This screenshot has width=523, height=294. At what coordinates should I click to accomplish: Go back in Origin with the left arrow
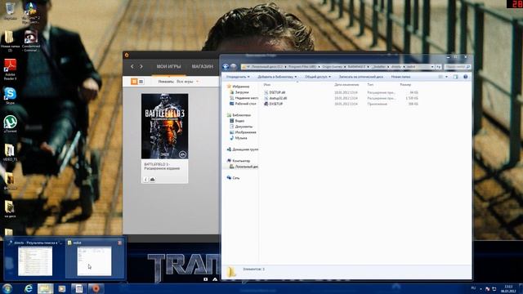click(132, 67)
